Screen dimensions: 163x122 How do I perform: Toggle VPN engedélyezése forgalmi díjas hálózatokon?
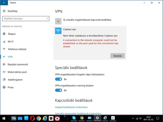pyautogui.click(x=58, y=79)
